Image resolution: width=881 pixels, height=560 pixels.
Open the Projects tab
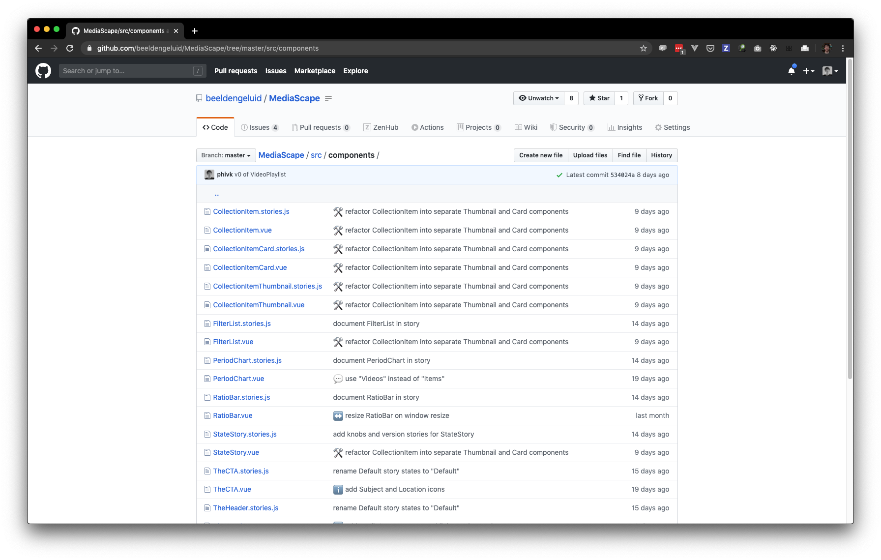tap(478, 127)
